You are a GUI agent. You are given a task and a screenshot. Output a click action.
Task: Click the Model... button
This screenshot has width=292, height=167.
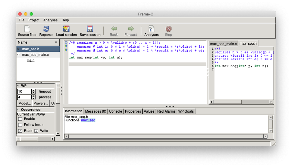tap(25, 103)
